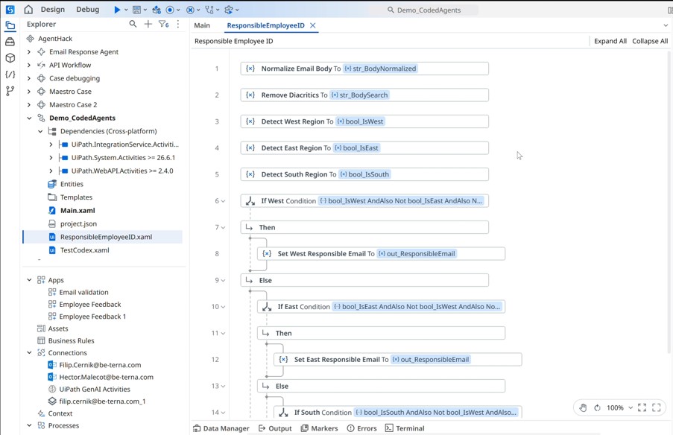The width and height of the screenshot is (673, 435).
Task: Open the Errors panel
Action: click(361, 428)
